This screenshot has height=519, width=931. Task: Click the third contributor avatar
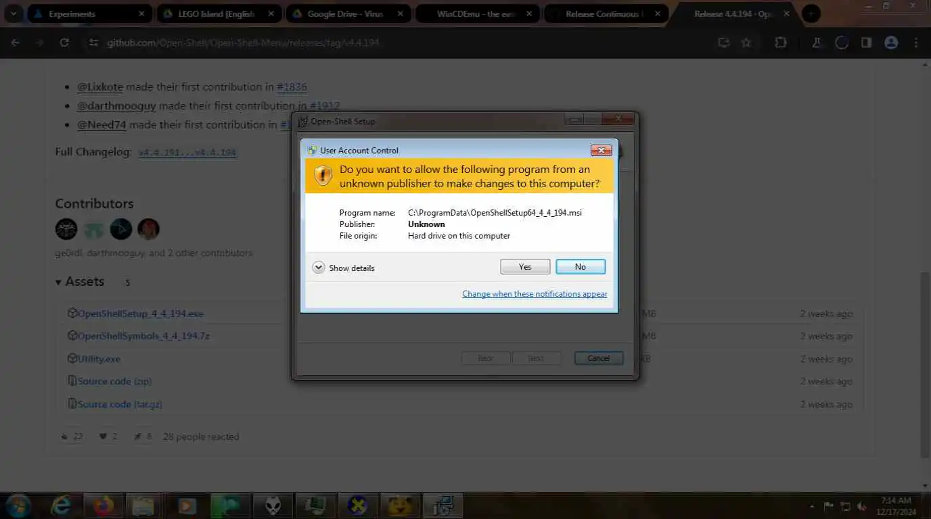coord(121,229)
